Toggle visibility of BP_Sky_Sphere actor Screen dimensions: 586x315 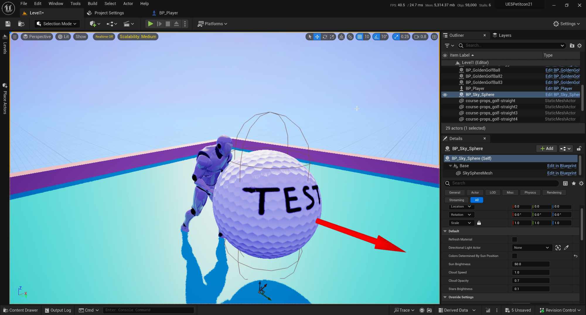[x=445, y=94]
